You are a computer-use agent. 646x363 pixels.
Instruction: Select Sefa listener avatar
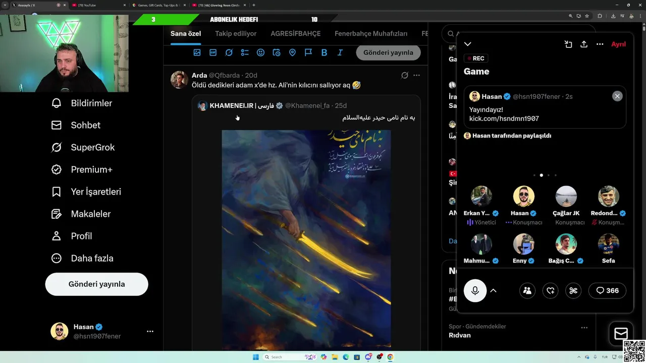(x=609, y=245)
